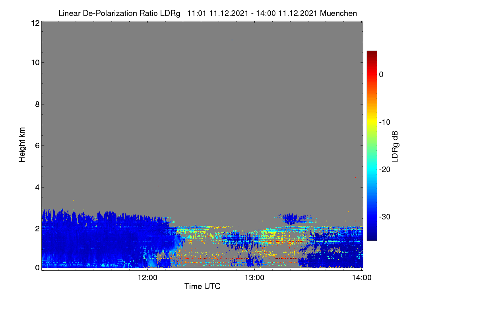Screen dimensions: 477x318
Task: Click the height tick label 4
Action: pyautogui.click(x=37, y=187)
